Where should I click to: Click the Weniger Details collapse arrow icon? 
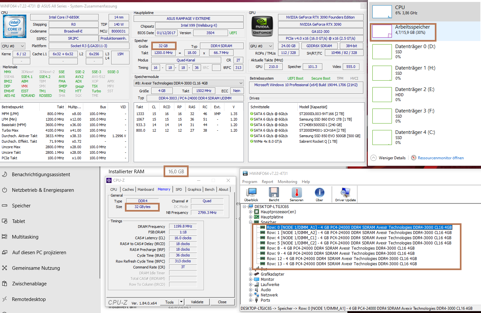click(373, 158)
